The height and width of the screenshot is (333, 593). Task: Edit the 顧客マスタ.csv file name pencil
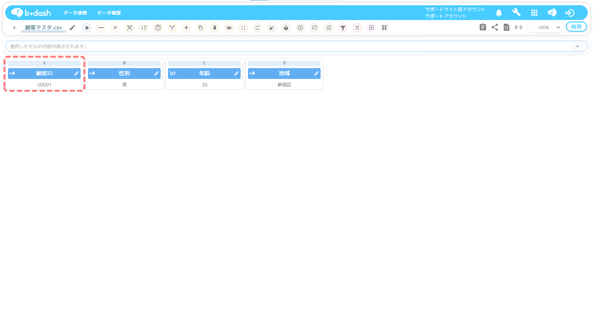(x=72, y=28)
